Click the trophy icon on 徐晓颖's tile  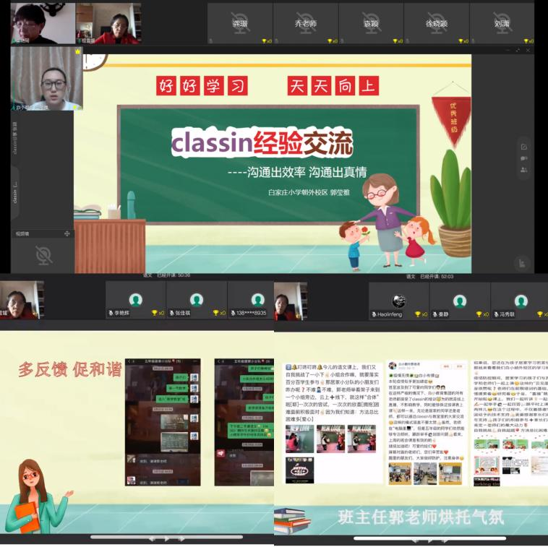[461, 41]
